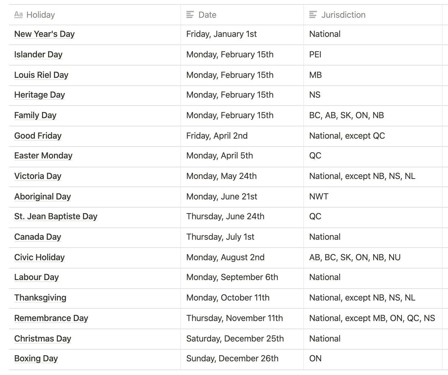448x375 pixels.
Task: Select the 'Monday, September 6th' cell
Action: coord(242,278)
